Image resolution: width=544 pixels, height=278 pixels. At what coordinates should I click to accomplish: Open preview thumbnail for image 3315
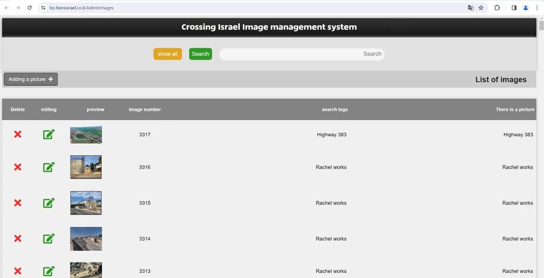tap(86, 203)
